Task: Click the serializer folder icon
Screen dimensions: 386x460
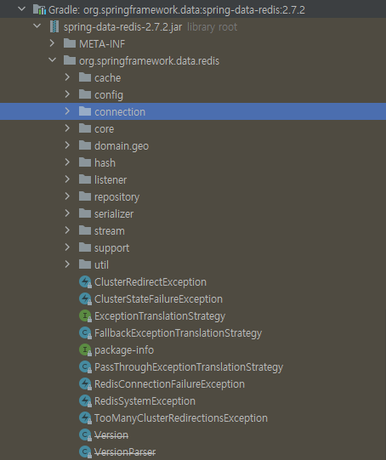Action: pos(85,213)
